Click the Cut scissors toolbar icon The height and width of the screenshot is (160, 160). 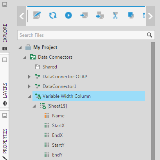[115, 15]
